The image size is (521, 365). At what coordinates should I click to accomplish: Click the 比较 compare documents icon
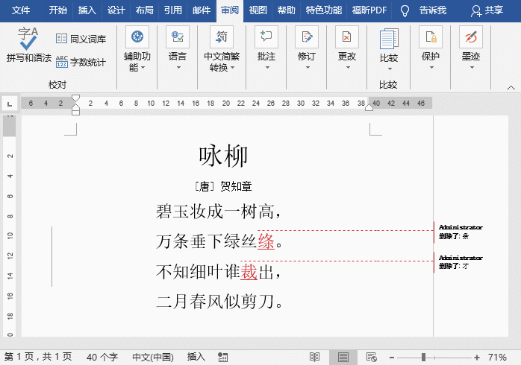[388, 40]
